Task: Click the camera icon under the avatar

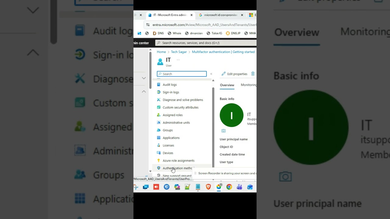Action: 223,131
